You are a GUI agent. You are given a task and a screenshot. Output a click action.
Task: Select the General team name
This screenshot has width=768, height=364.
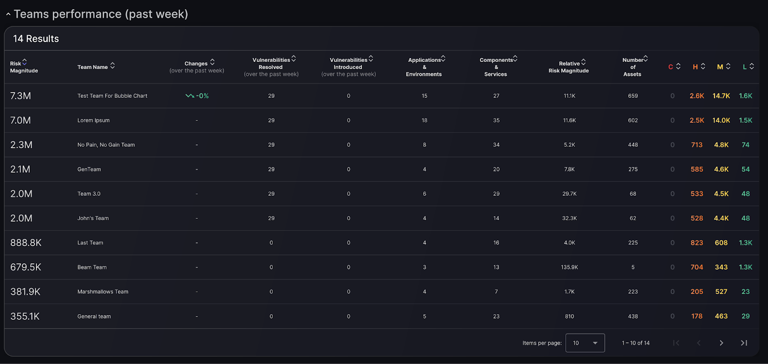(94, 317)
